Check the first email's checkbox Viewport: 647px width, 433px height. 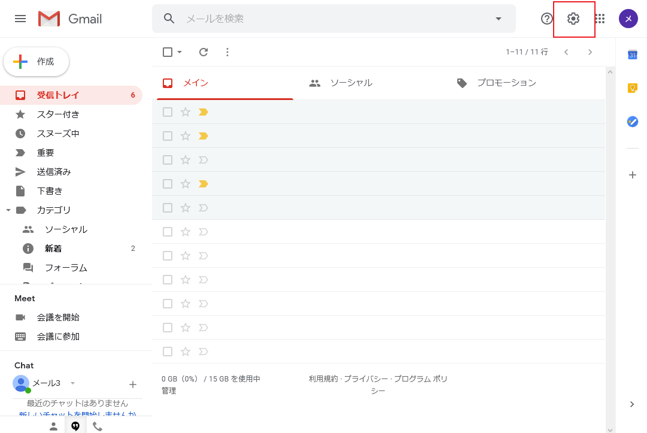(x=168, y=112)
